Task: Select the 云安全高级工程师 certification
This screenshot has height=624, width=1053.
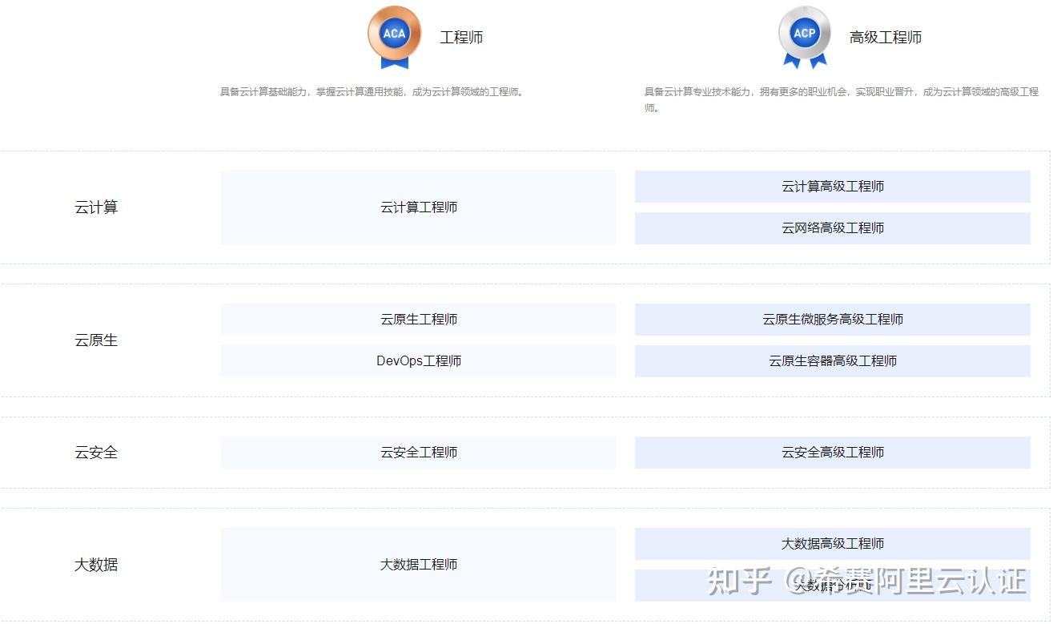Action: click(833, 452)
